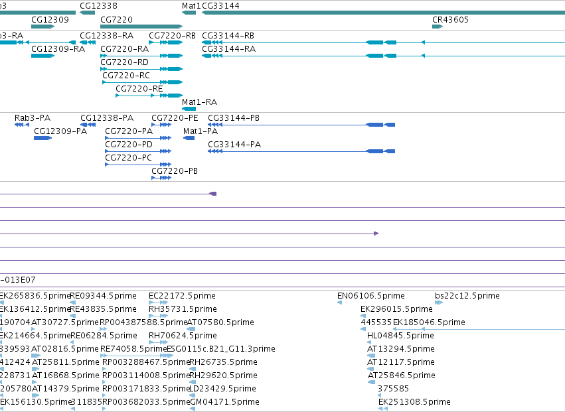Click the AT14379.5prime EST label
Screen dimensions: 565x412
point(65,389)
